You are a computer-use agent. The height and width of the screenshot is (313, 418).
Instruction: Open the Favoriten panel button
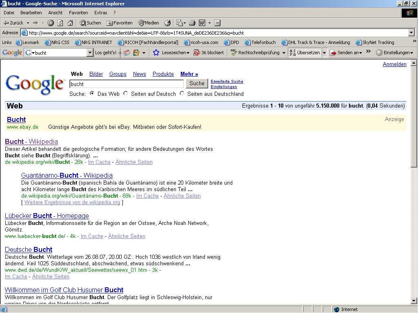pyautogui.click(x=119, y=23)
